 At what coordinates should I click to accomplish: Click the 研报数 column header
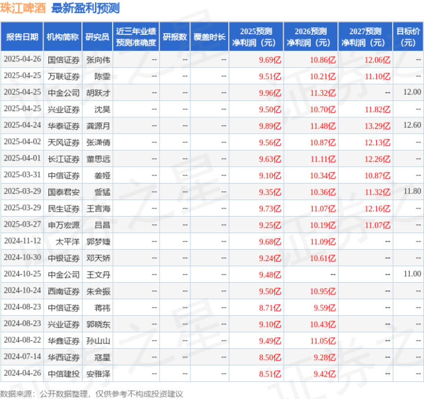(175, 37)
